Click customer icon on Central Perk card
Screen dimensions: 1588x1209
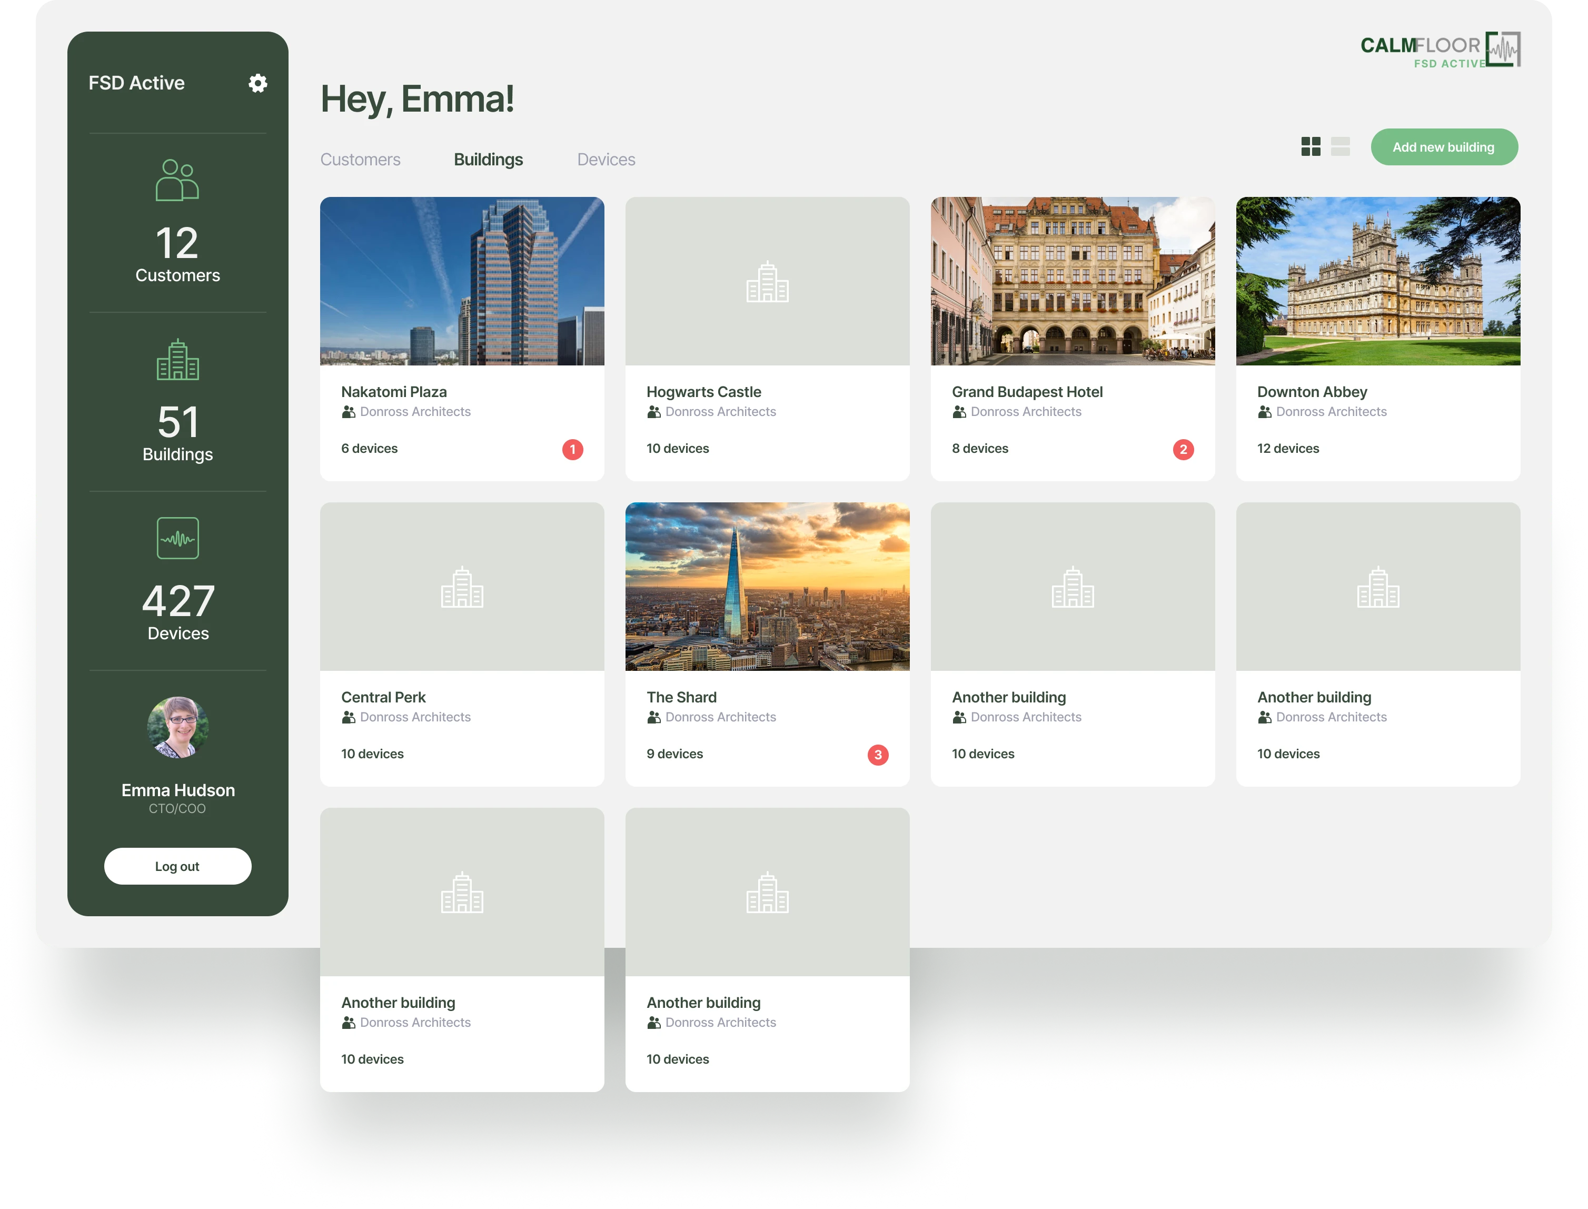click(x=348, y=717)
